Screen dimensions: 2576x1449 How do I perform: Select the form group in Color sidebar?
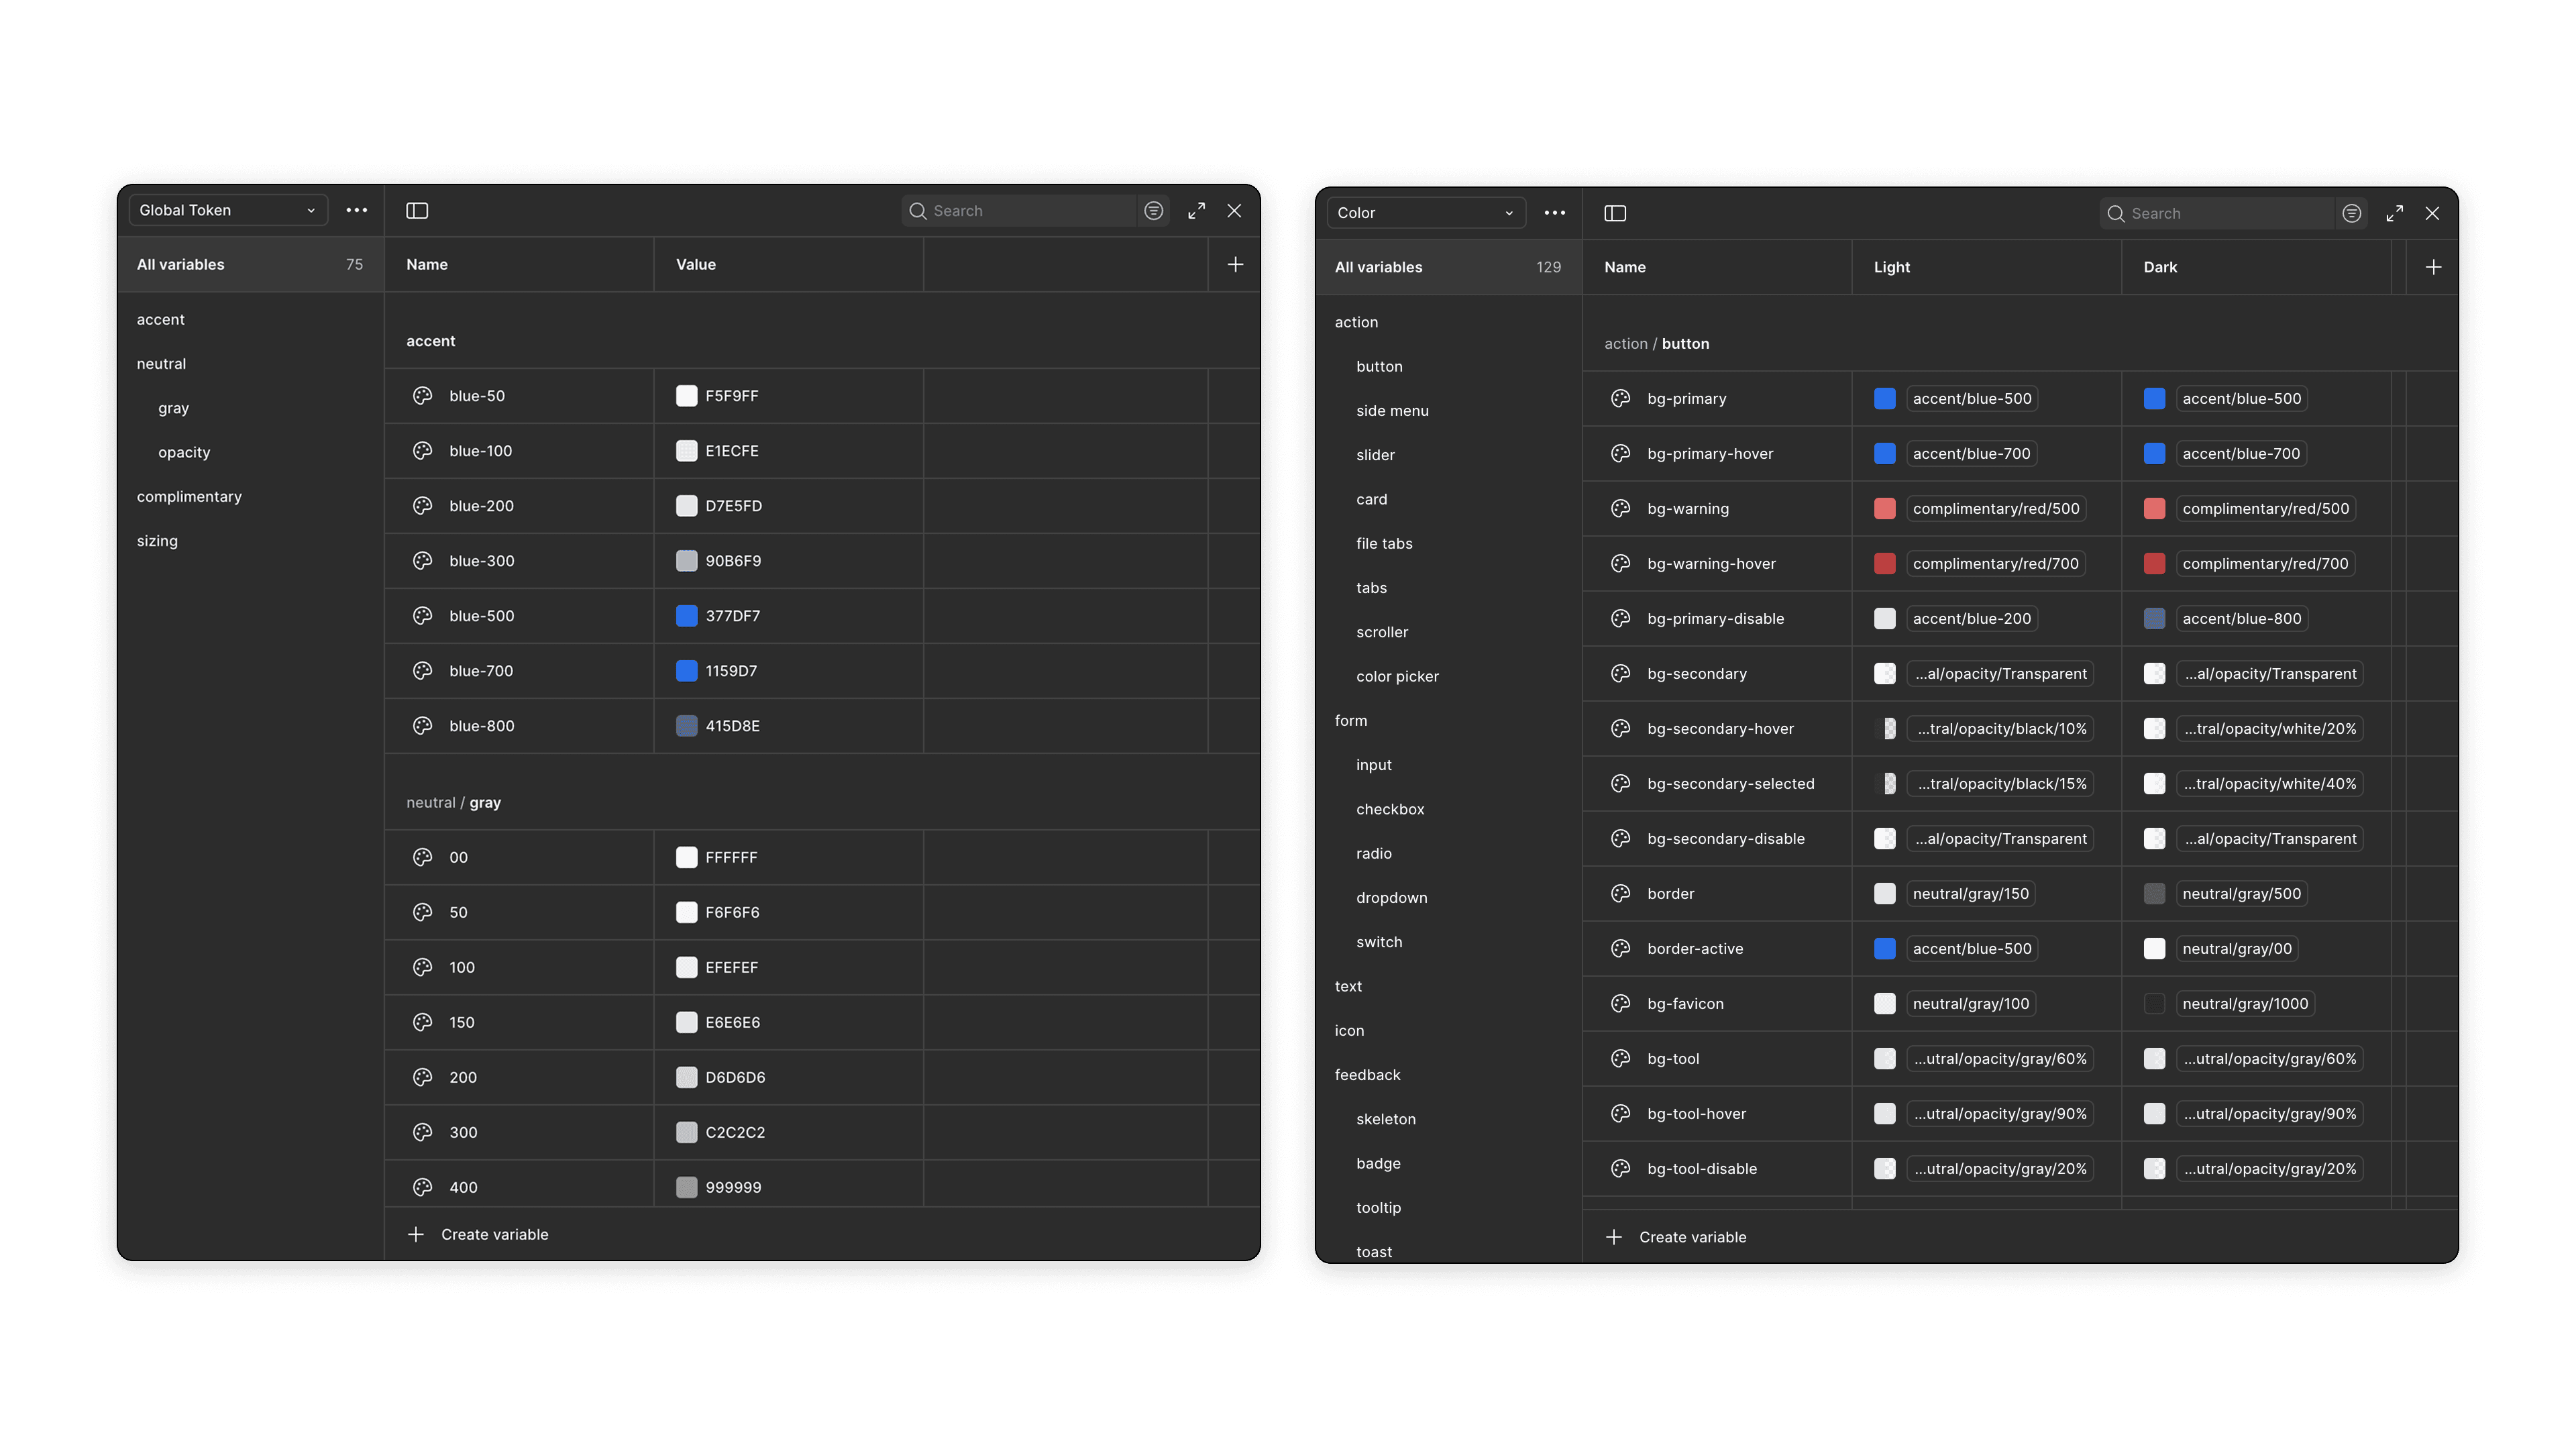point(1351,720)
